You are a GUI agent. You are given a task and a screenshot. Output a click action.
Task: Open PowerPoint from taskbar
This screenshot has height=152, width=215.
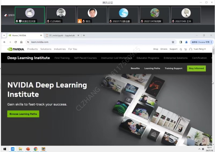coord(28,149)
